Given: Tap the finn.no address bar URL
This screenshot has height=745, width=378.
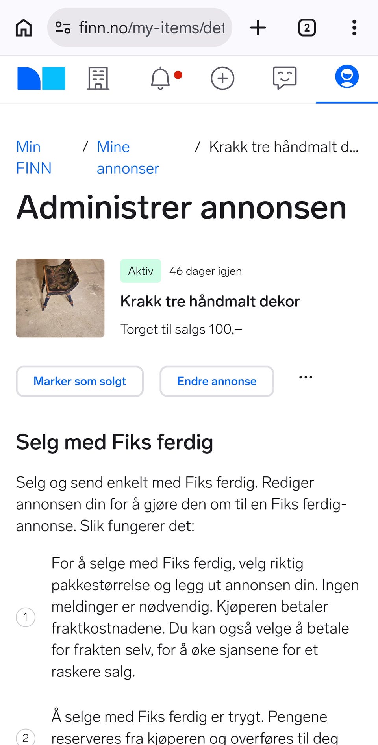Looking at the screenshot, I should tap(152, 28).
